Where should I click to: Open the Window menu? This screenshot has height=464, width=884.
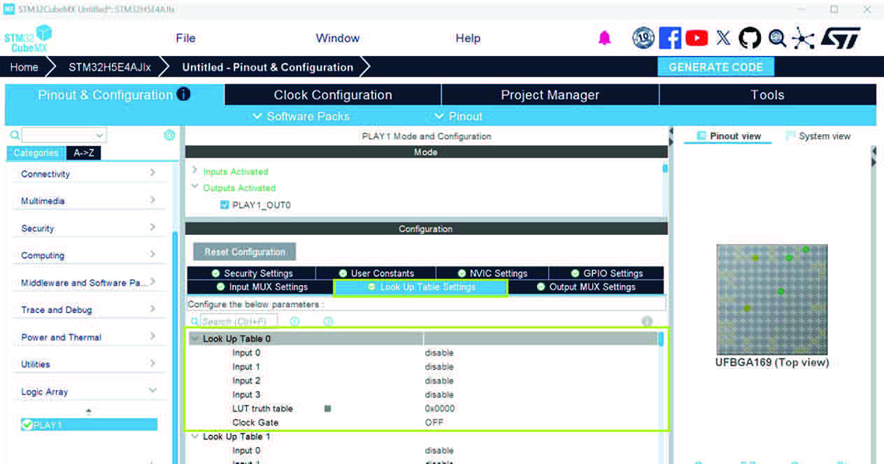(338, 38)
